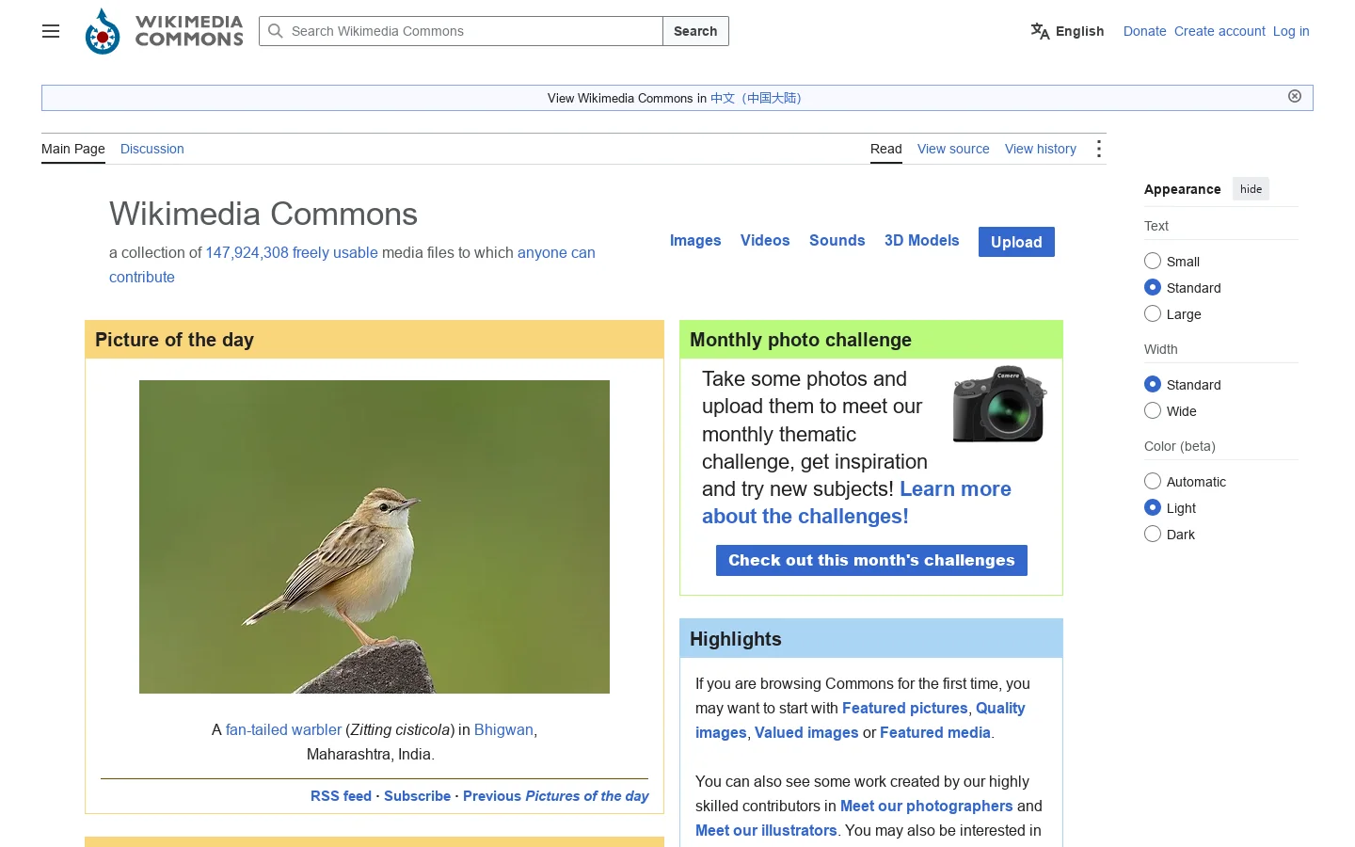The height and width of the screenshot is (847, 1355).
Task: Open Valued images link
Action: tap(806, 732)
